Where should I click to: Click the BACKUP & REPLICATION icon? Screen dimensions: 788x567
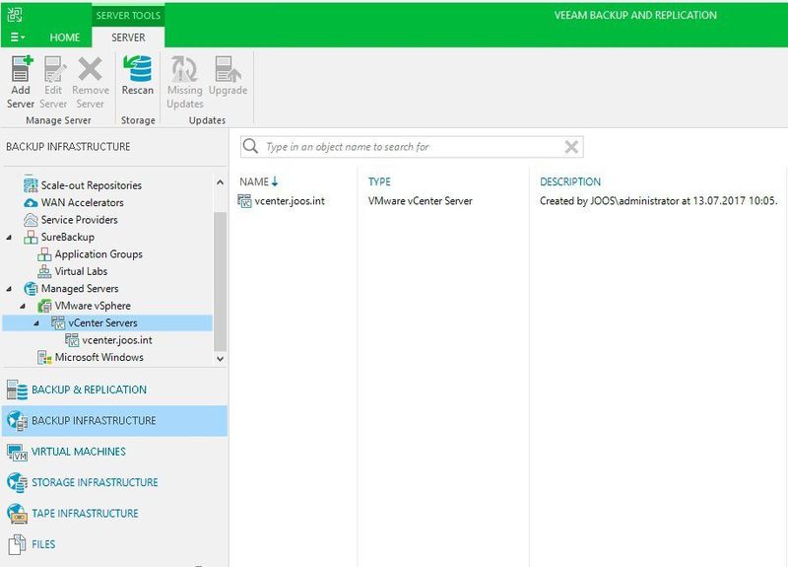pyautogui.click(x=17, y=390)
